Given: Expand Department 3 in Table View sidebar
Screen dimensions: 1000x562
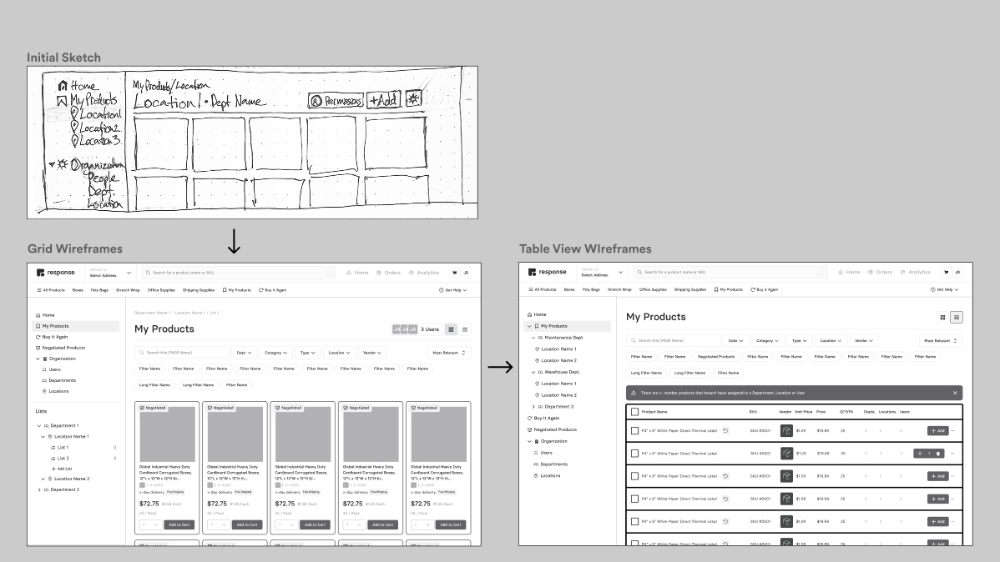Looking at the screenshot, I should tap(533, 407).
